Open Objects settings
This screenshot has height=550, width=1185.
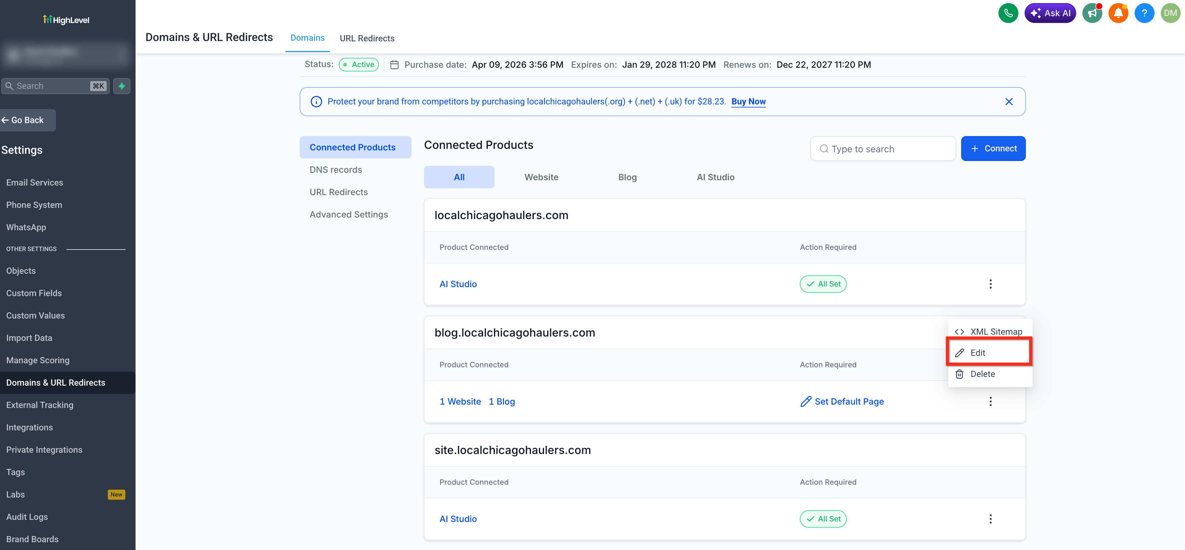[x=21, y=271]
